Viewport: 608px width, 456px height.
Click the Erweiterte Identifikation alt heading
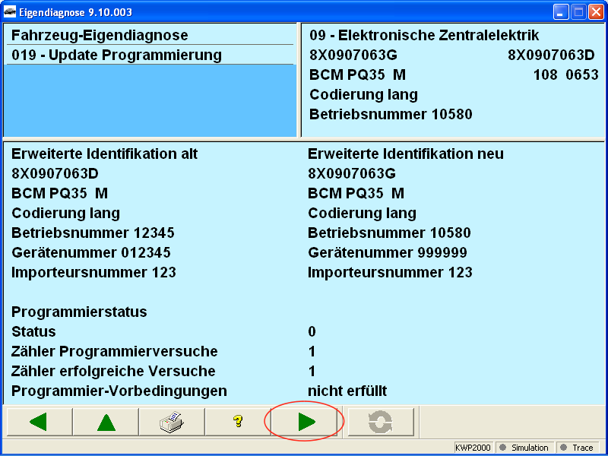(104, 154)
